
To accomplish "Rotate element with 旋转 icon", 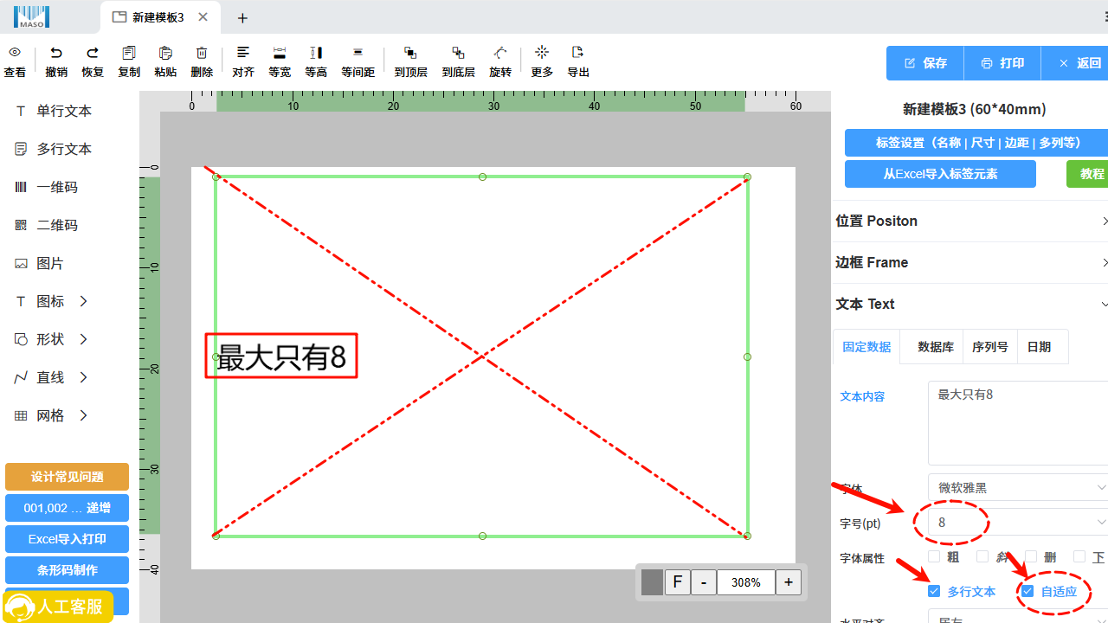I will tap(500, 53).
